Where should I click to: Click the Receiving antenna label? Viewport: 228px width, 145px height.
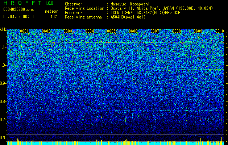click(x=83, y=17)
